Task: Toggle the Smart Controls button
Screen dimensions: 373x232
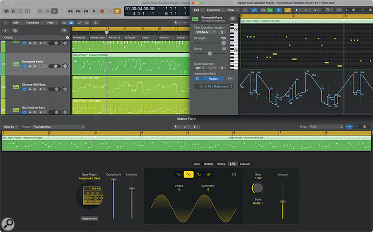Action: pyautogui.click(x=40, y=11)
